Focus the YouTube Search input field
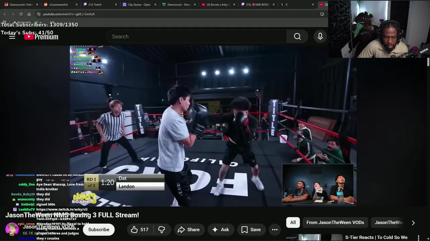Image resolution: width=430 pixels, height=241 pixels. pos(197,36)
